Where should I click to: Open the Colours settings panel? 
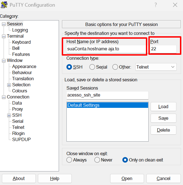tap(20, 91)
